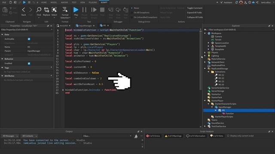Click the clear output broom icon
Viewport: 275px width, 154px height.
pos(136,136)
